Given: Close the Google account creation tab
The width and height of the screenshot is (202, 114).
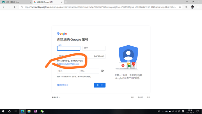Looking at the screenshot, I should tap(62, 2).
